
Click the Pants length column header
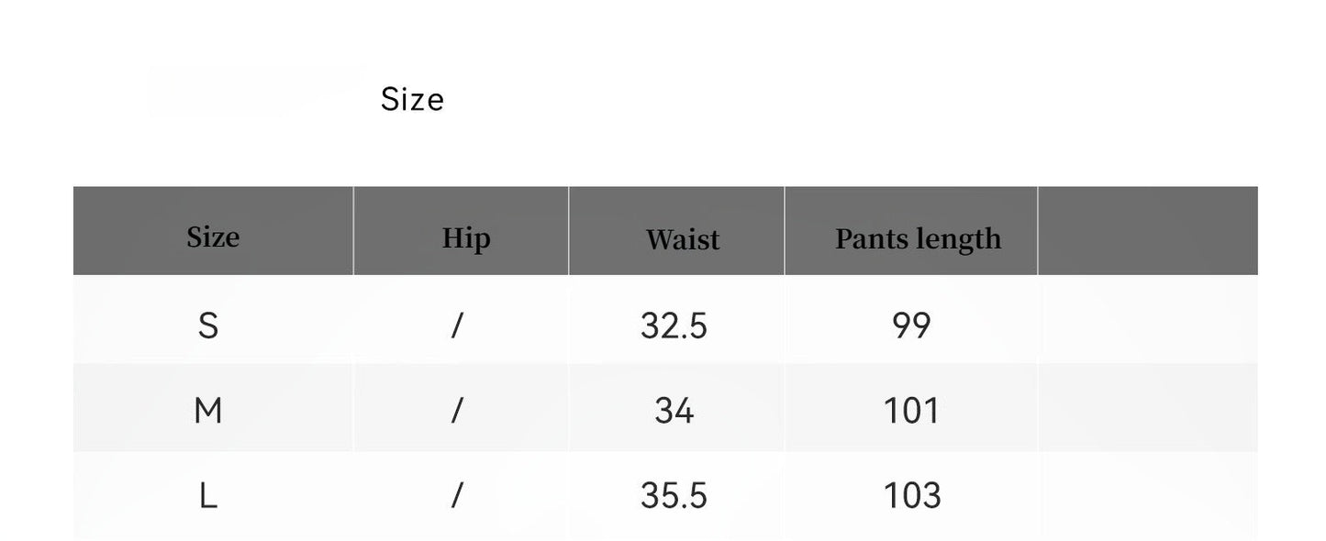tap(918, 238)
